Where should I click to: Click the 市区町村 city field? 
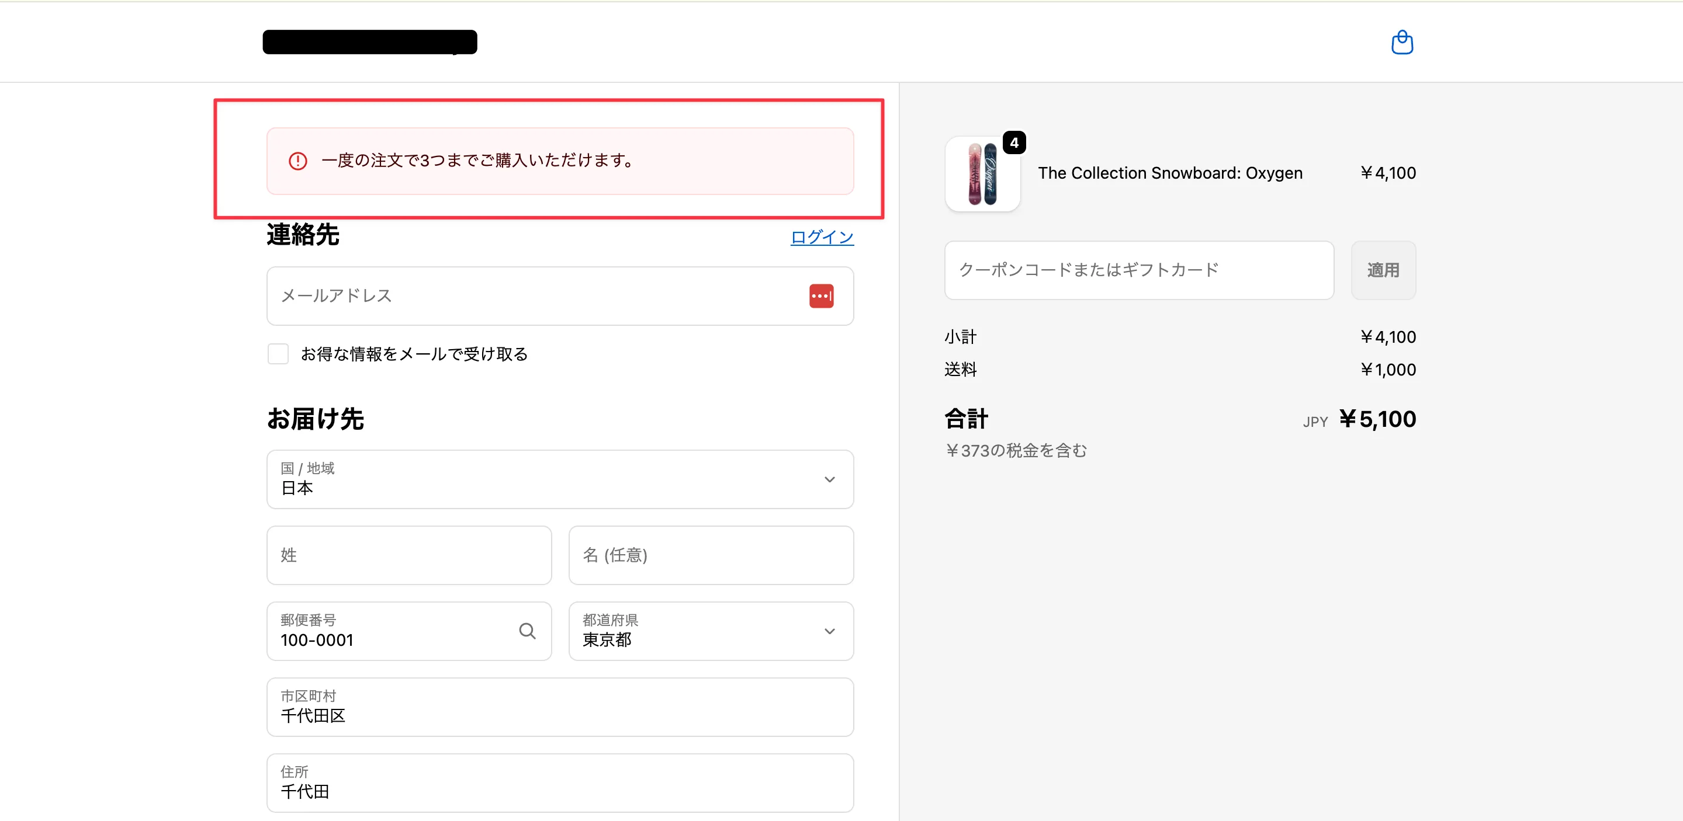[x=560, y=707]
